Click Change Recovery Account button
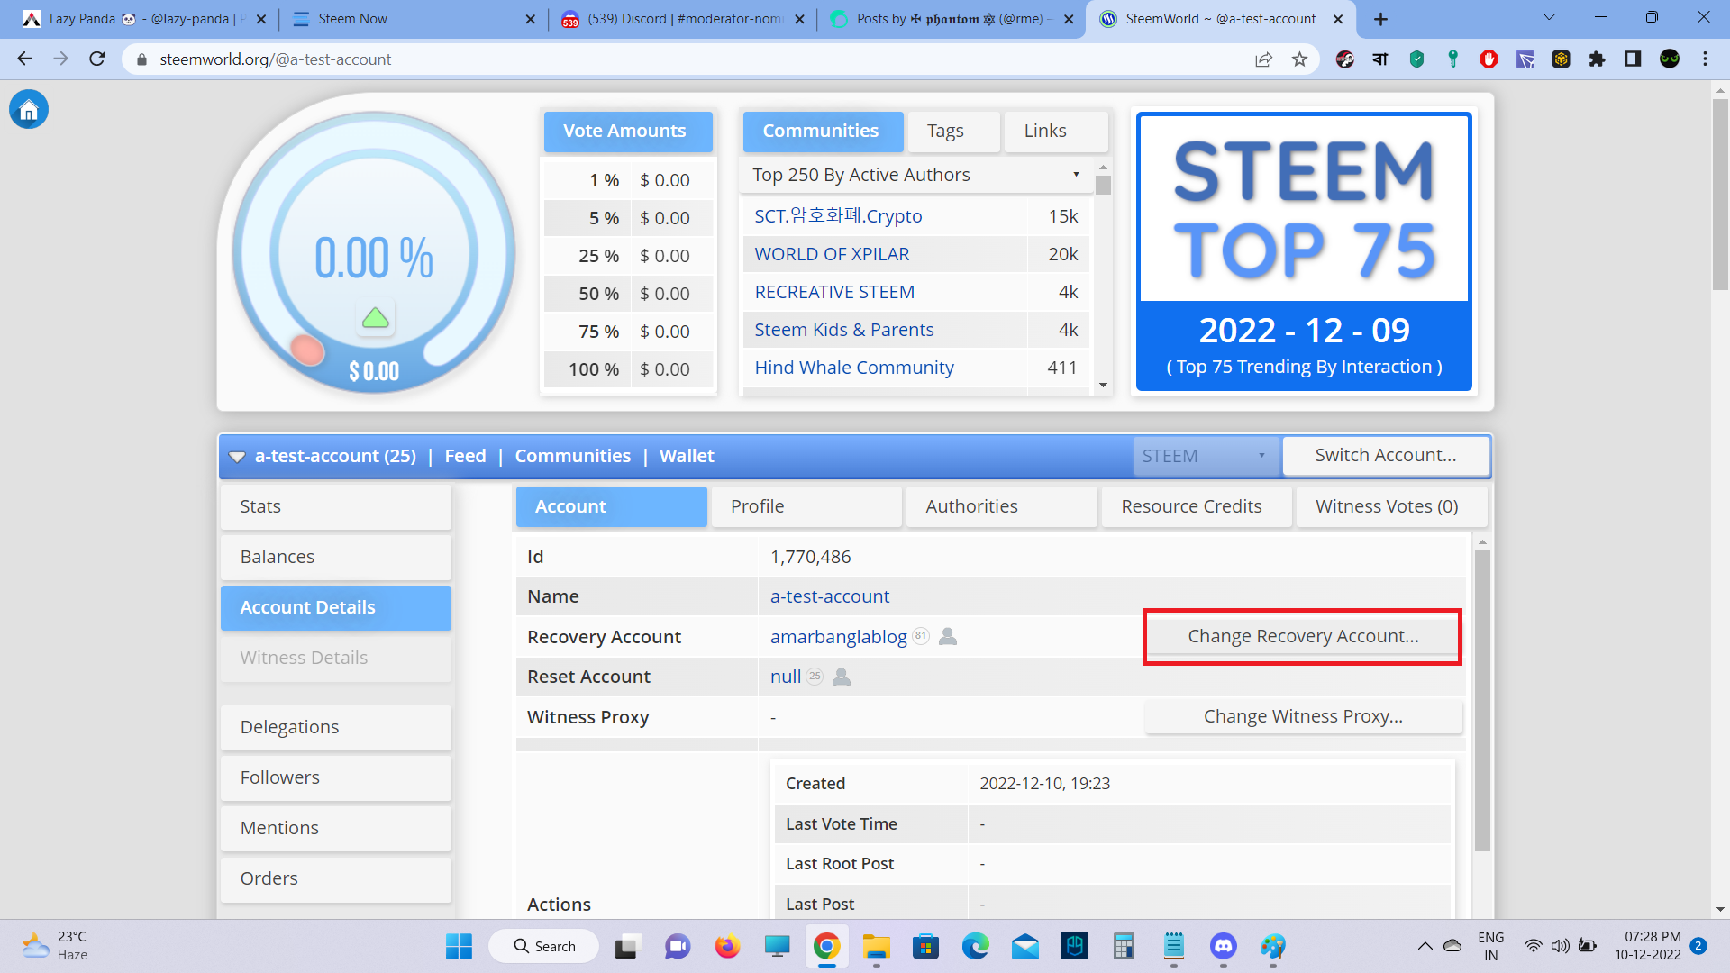Screen dimensions: 1730x973 [1302, 636]
